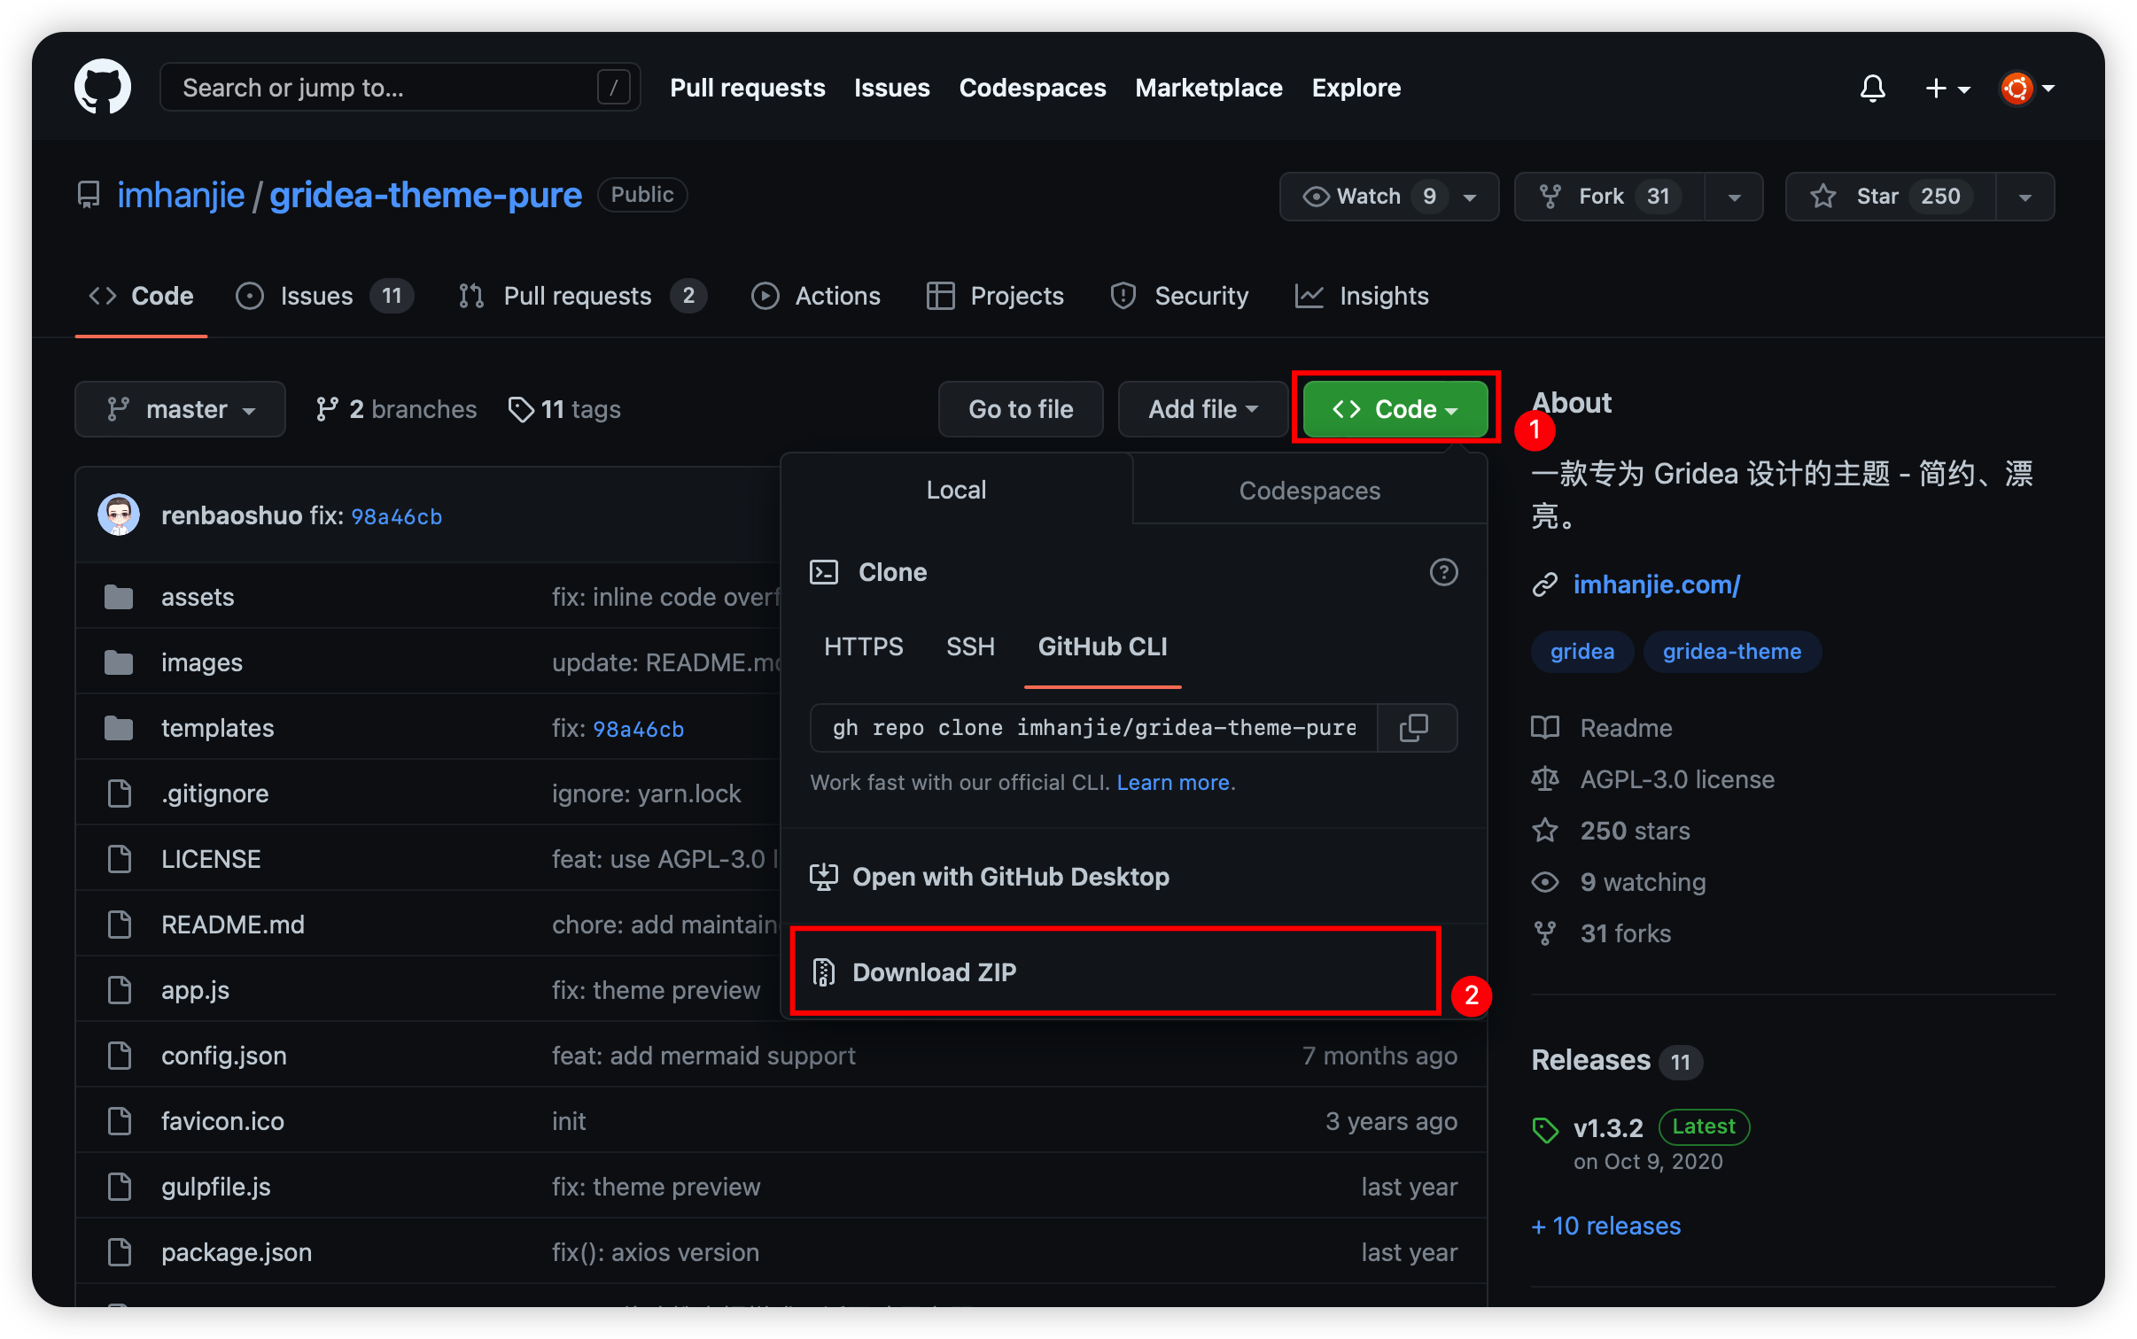The height and width of the screenshot is (1339, 2137).
Task: Click the images folder icon
Action: pos(118,662)
